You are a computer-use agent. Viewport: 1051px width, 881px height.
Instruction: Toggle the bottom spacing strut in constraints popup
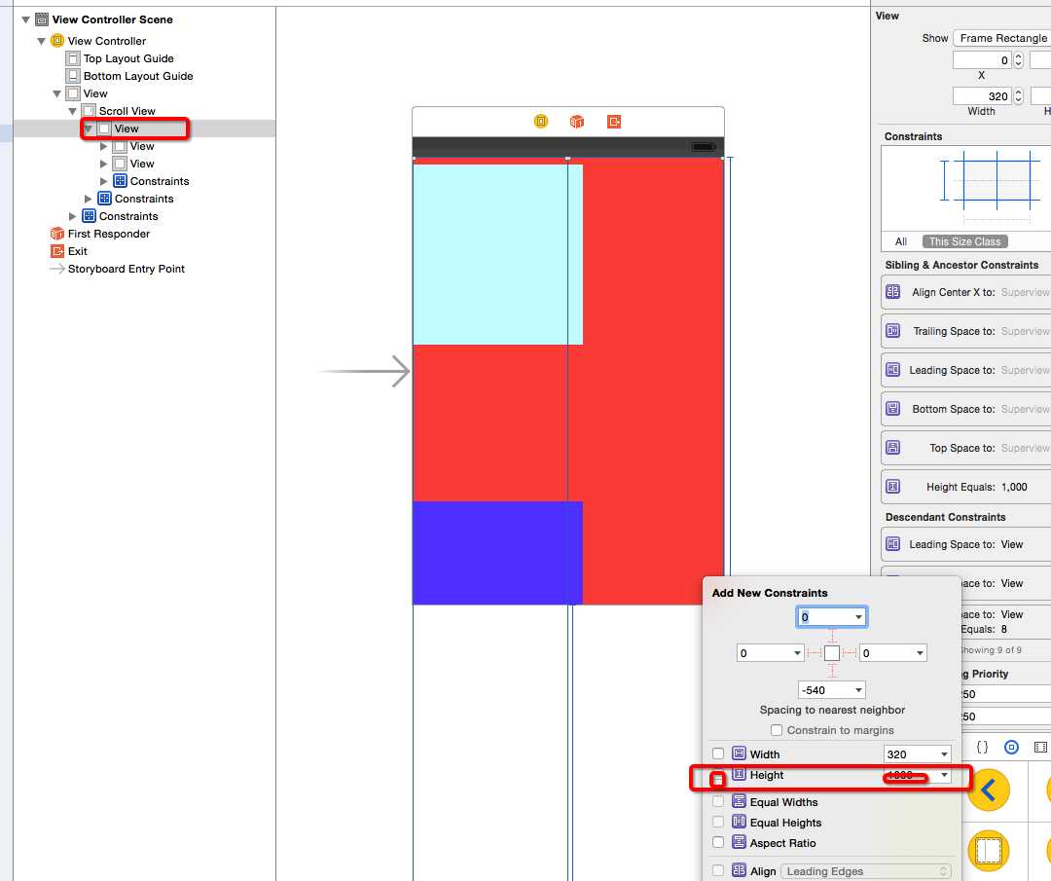click(832, 670)
